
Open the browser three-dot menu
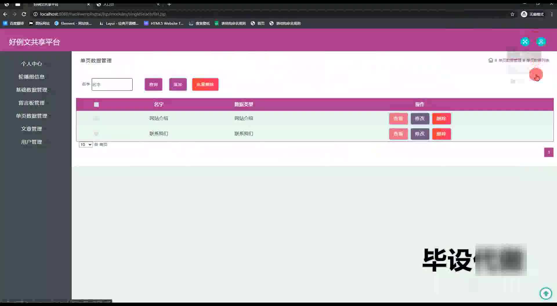(551, 14)
